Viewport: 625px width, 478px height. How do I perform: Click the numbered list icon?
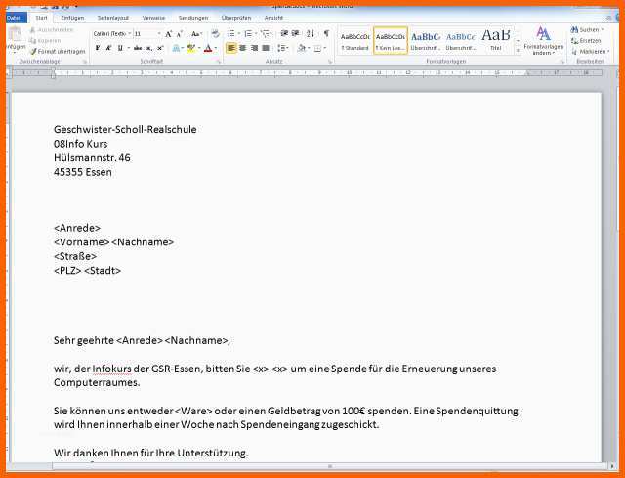coord(248,33)
